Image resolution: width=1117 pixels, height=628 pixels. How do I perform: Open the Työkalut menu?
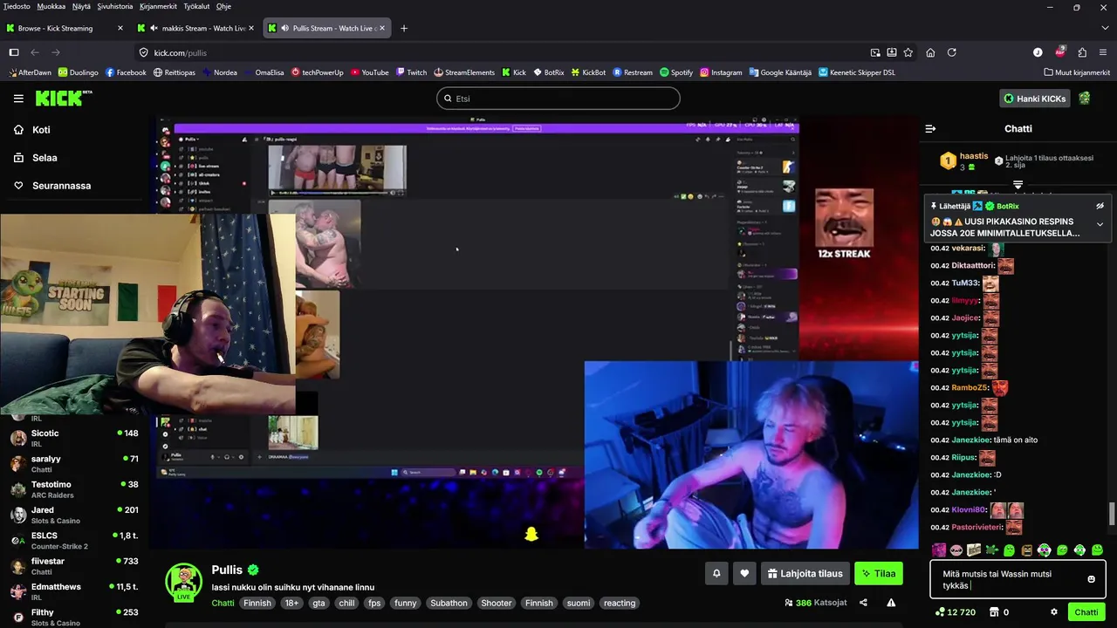[x=196, y=6]
